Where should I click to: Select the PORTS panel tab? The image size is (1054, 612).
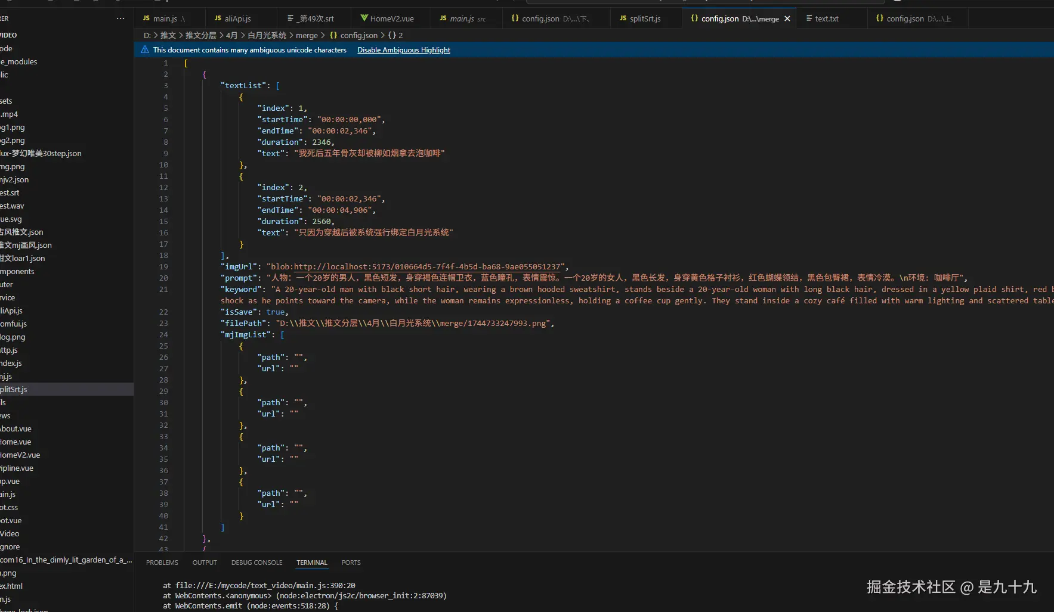click(351, 563)
